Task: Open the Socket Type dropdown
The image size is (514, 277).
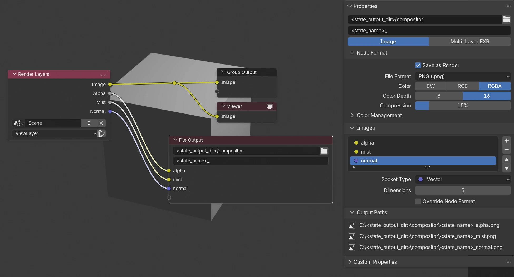Action: coord(463,179)
